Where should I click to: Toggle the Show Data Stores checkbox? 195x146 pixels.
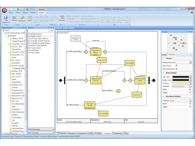click(x=176, y=69)
